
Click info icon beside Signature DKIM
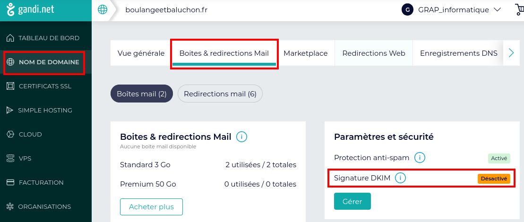401,178
